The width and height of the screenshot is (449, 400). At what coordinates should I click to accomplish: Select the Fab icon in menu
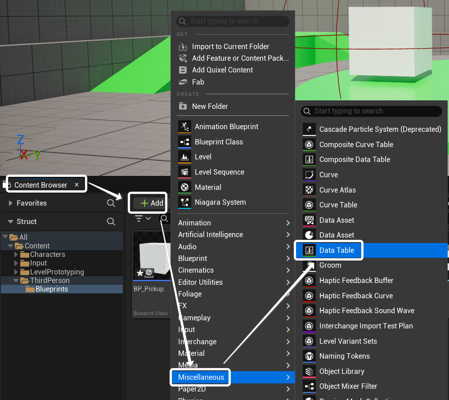coord(183,82)
